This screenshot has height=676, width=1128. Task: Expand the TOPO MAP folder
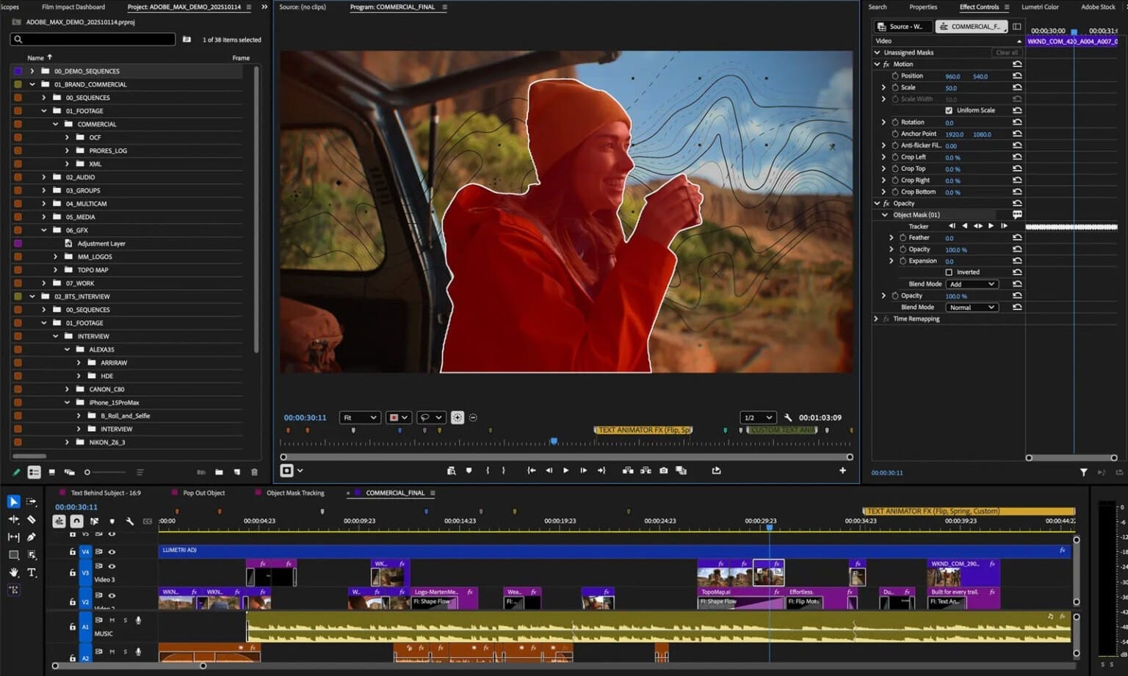55,270
